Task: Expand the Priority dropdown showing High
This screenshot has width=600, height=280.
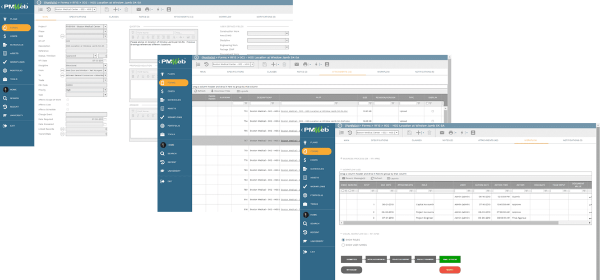Action: pyautogui.click(x=105, y=90)
